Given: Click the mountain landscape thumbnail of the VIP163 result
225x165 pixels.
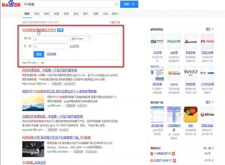Looking at the screenshot, I should 33,103.
